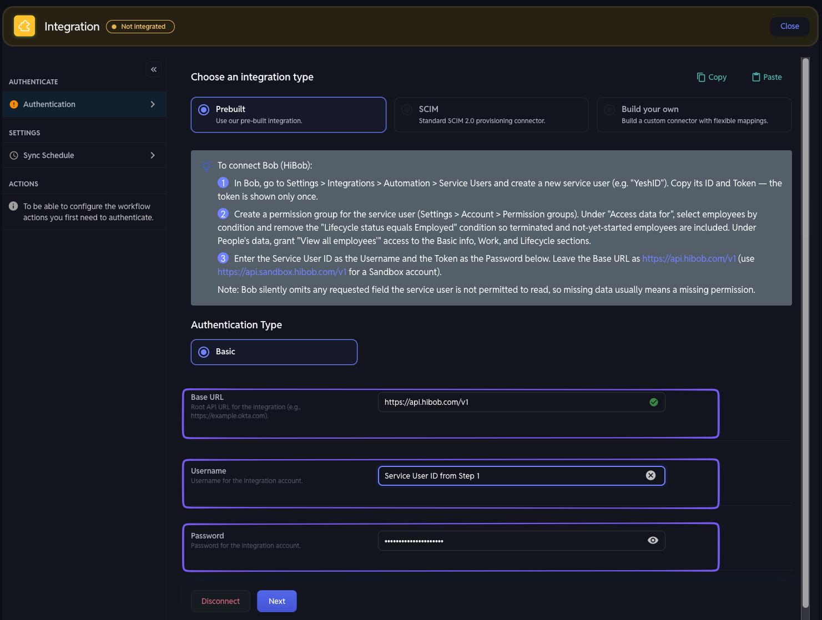822x620 pixels.
Task: Click the green checkmark in Base URL field
Action: coord(654,402)
